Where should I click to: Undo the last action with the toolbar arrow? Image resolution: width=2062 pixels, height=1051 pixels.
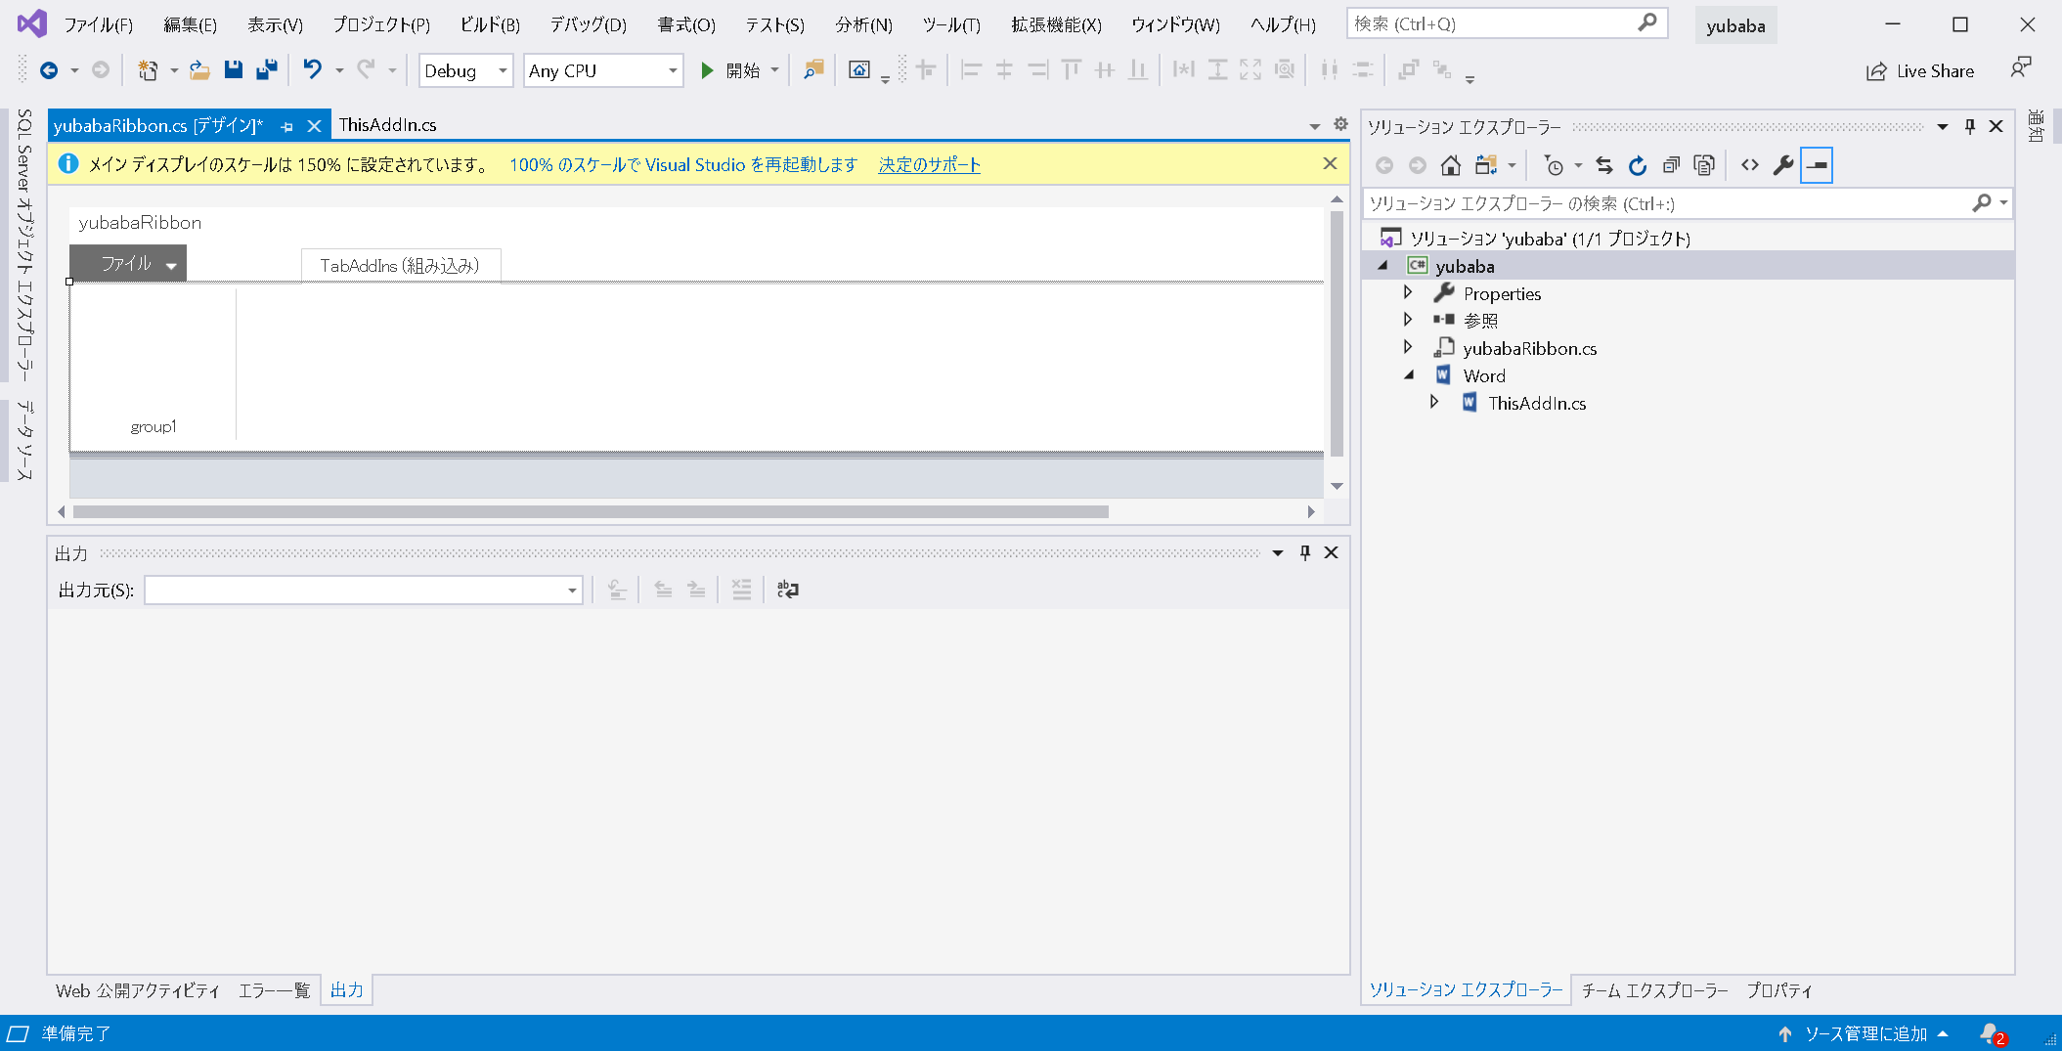(312, 70)
